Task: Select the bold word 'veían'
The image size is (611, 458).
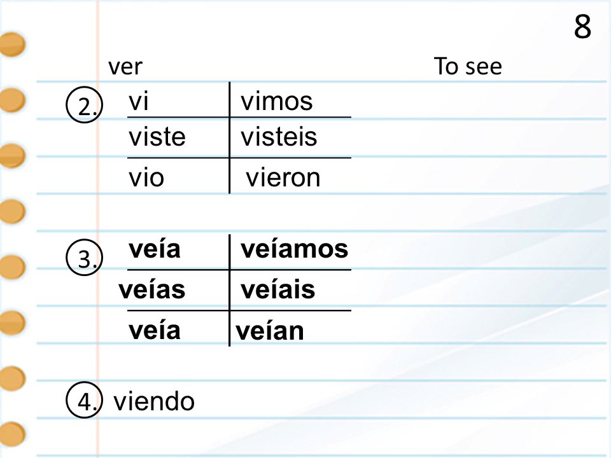Action: point(270,331)
